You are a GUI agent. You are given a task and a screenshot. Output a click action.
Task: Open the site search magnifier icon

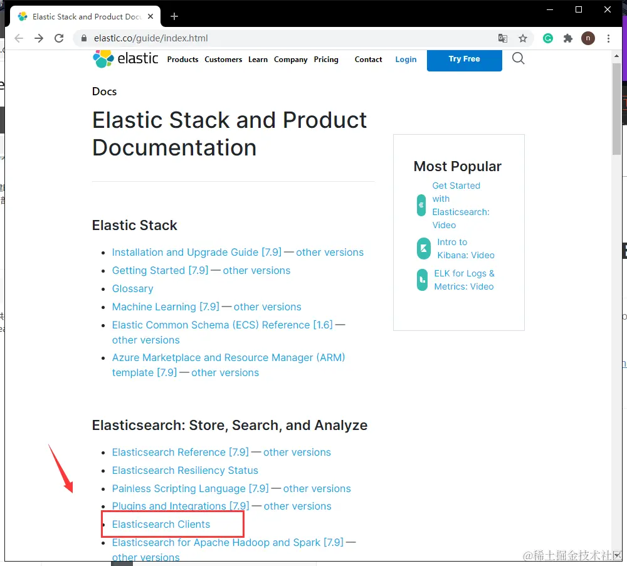coord(518,59)
